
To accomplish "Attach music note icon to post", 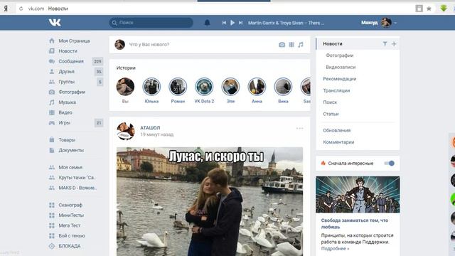I will [301, 45].
